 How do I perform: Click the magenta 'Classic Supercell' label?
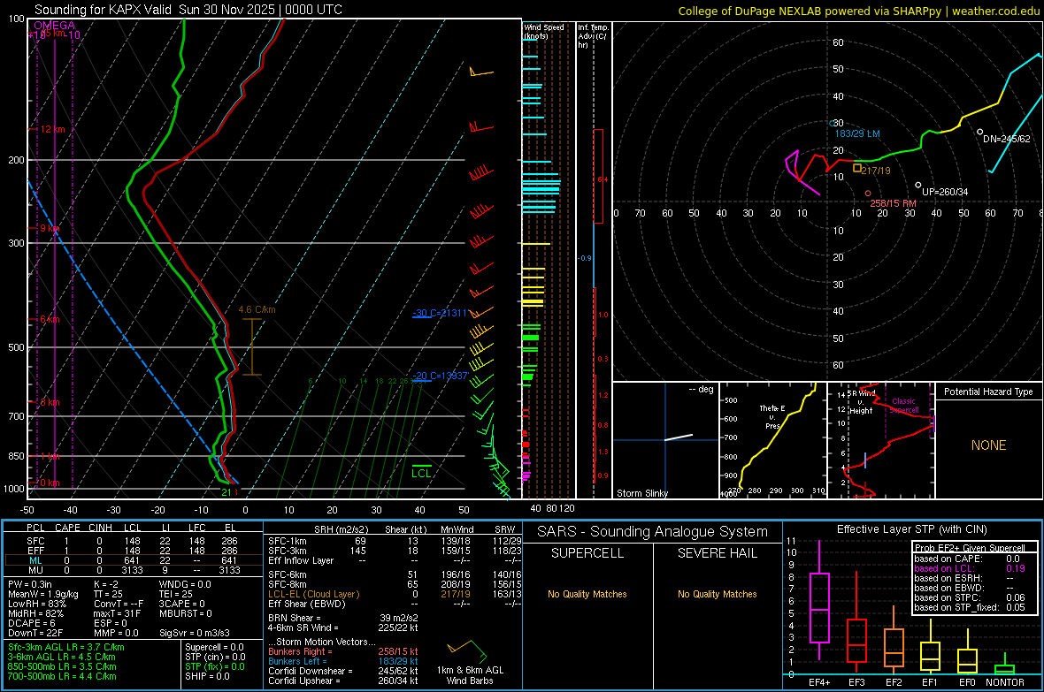(x=903, y=406)
